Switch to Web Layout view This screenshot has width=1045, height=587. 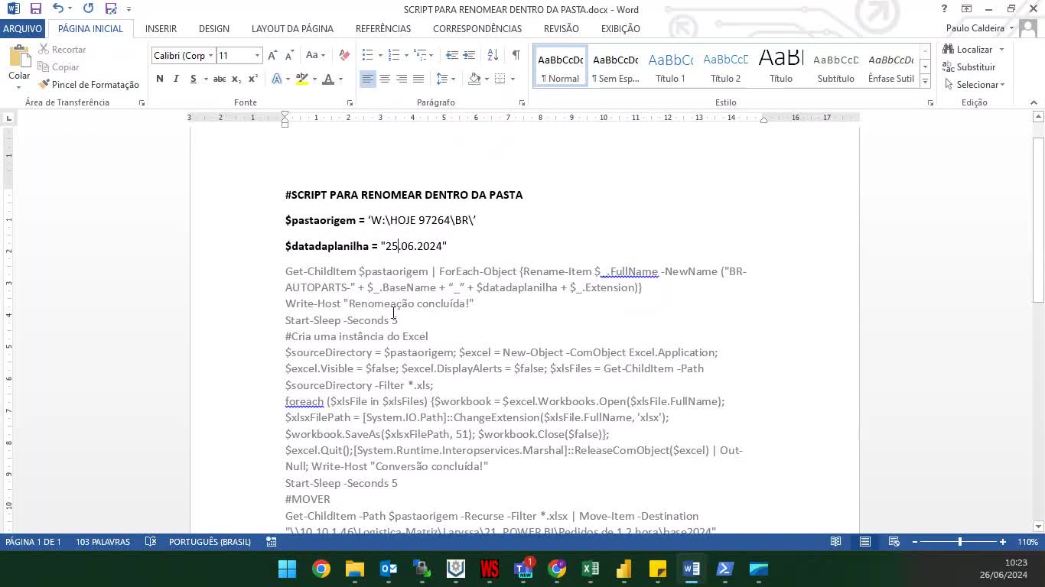pos(894,542)
